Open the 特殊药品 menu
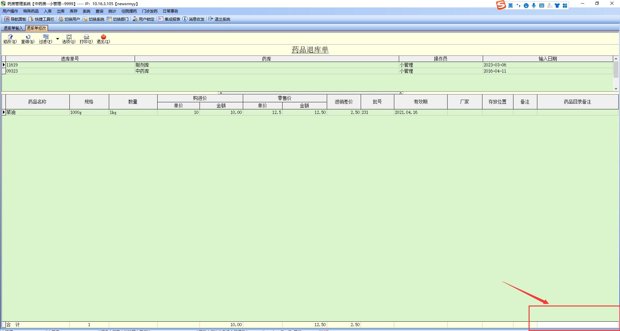 click(x=31, y=11)
